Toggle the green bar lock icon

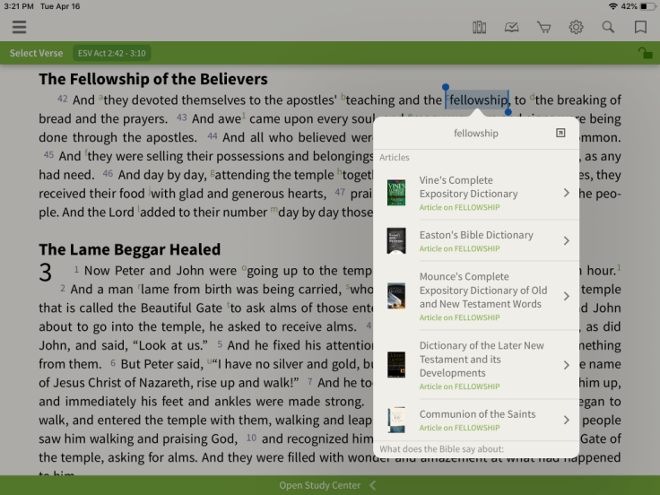point(644,54)
